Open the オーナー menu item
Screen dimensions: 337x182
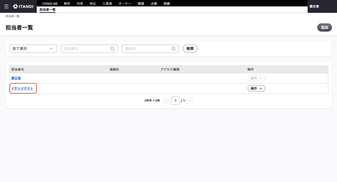125,4
